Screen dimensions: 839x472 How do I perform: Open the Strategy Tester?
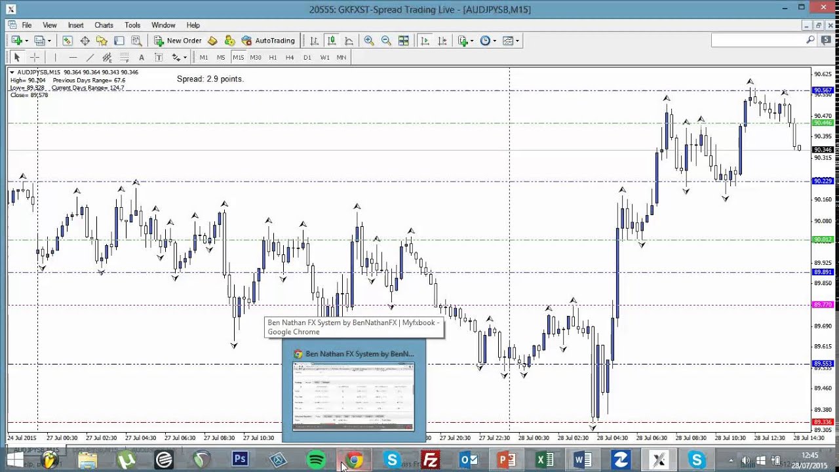coord(136,41)
